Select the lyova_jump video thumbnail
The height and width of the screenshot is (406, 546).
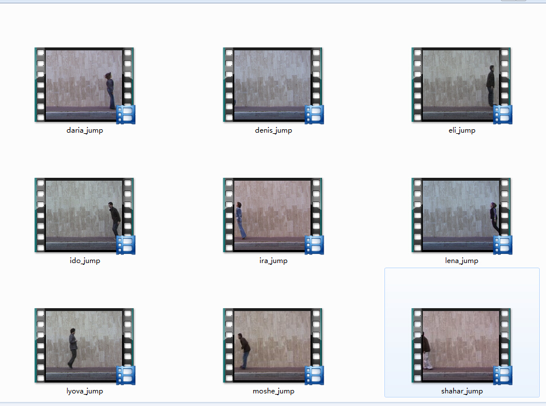(84, 345)
